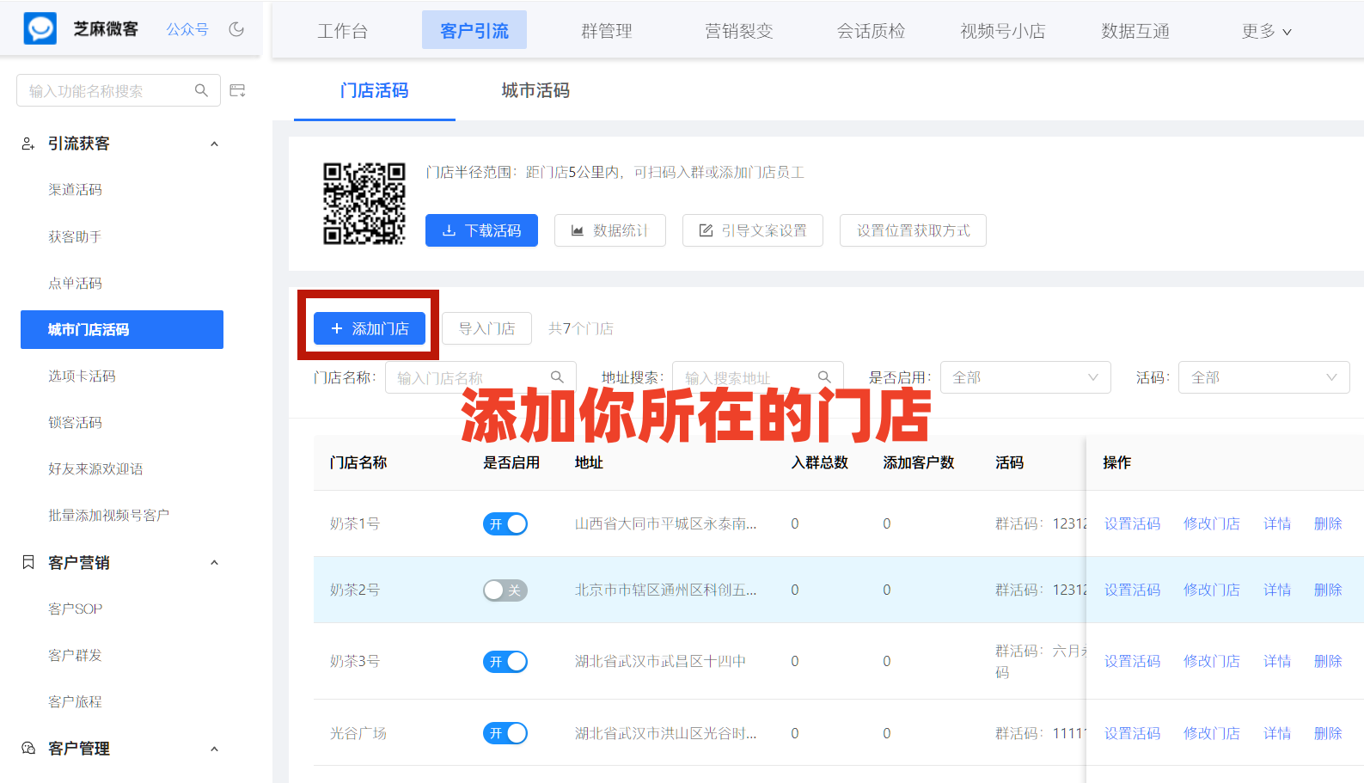Open the 群管理 top tab
Image resolution: width=1364 pixels, height=783 pixels.
(607, 31)
